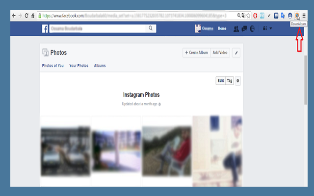Open album settings gear dropdown
The width and height of the screenshot is (314, 196).
(238, 81)
